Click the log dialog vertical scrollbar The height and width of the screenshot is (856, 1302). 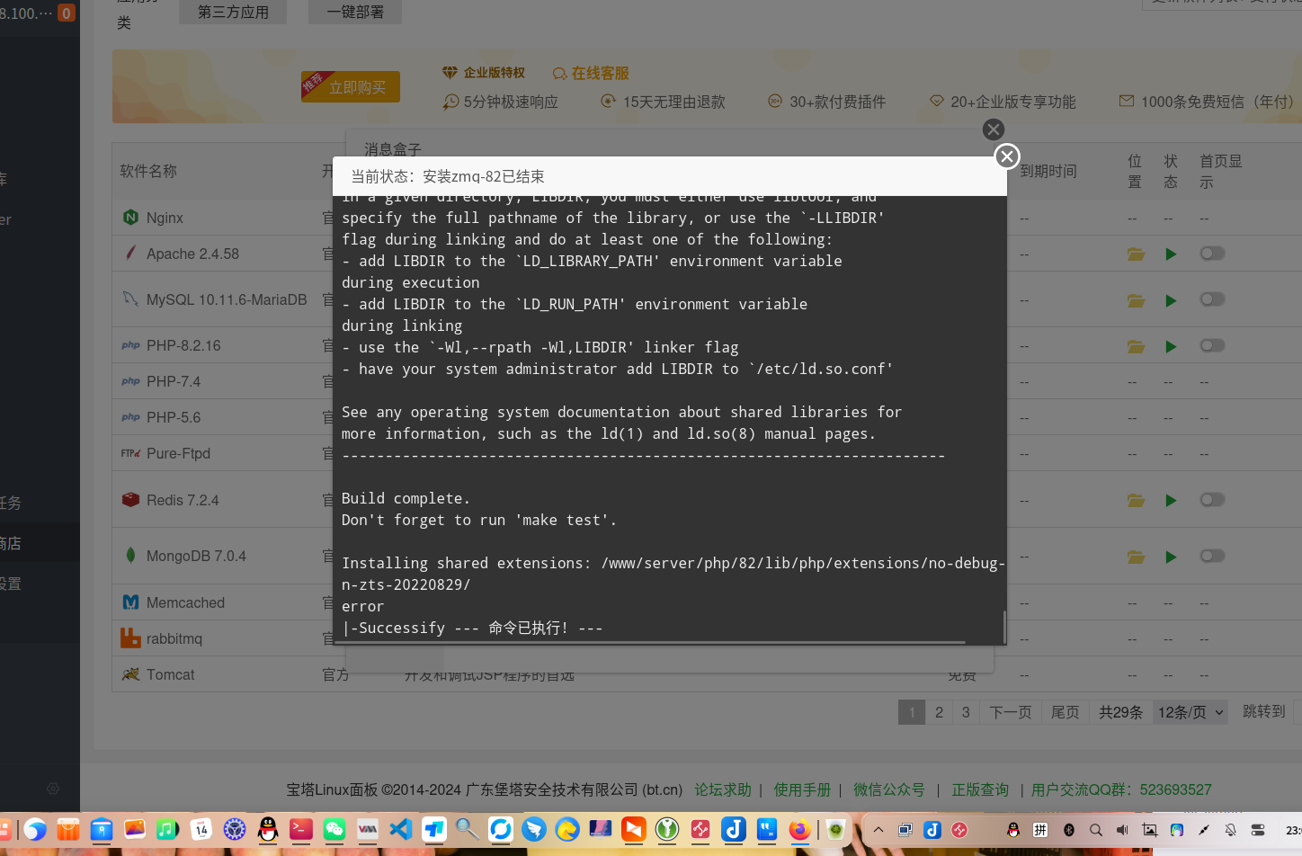click(1003, 627)
